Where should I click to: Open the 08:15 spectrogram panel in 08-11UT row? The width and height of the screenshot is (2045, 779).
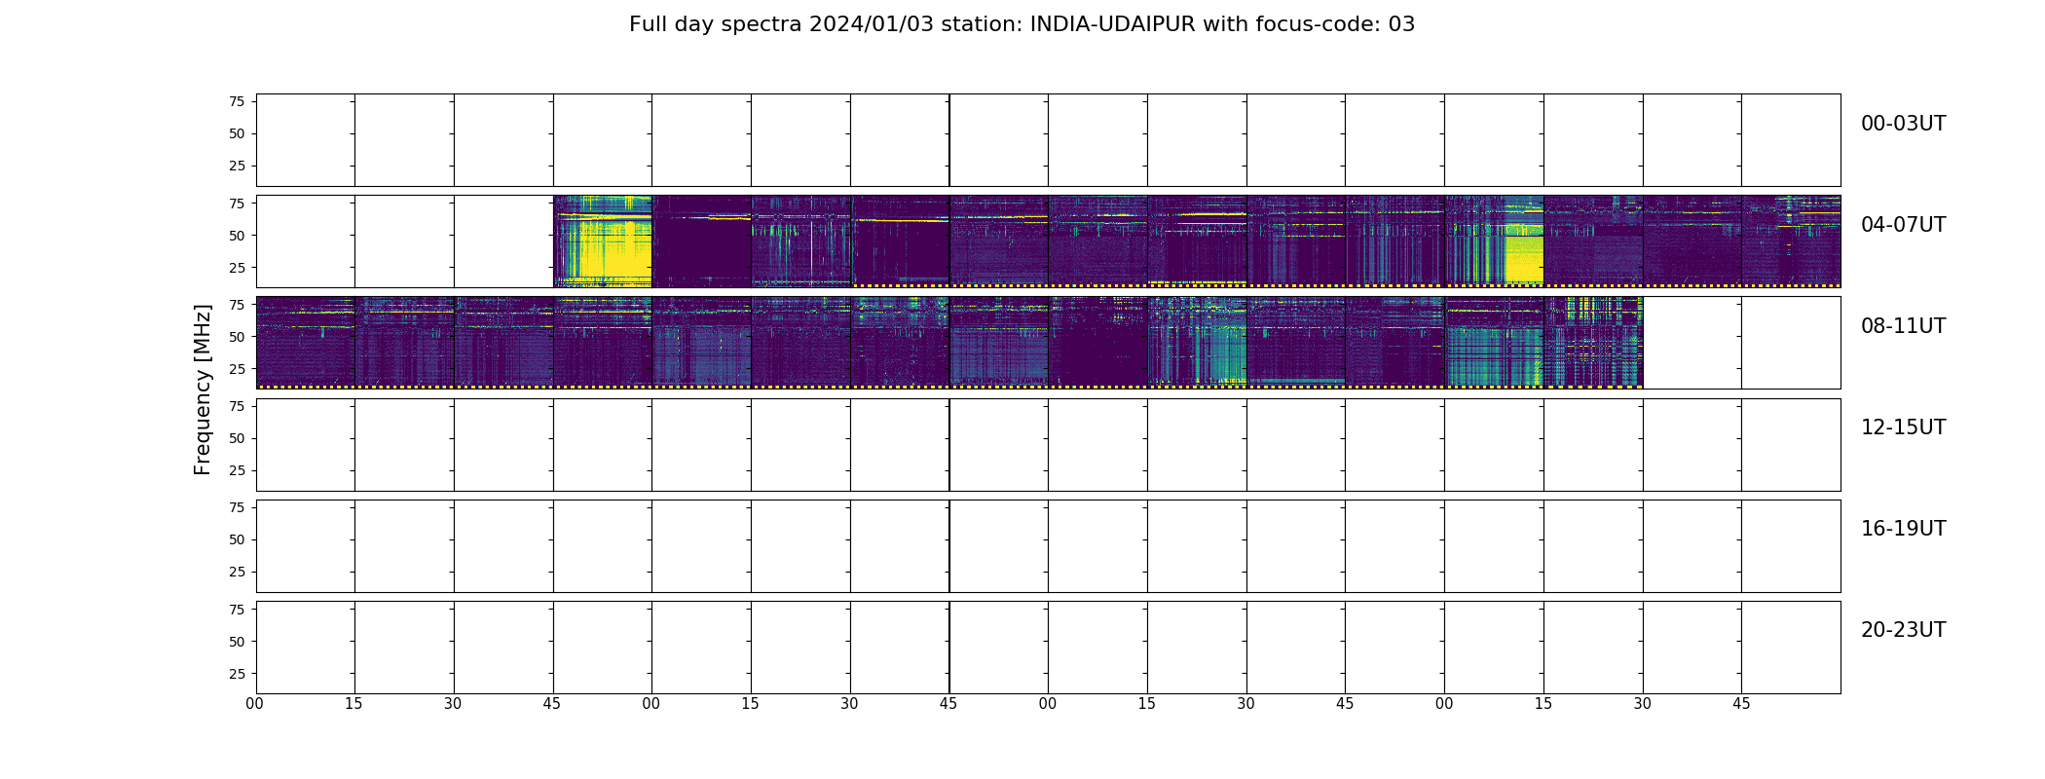tap(404, 343)
